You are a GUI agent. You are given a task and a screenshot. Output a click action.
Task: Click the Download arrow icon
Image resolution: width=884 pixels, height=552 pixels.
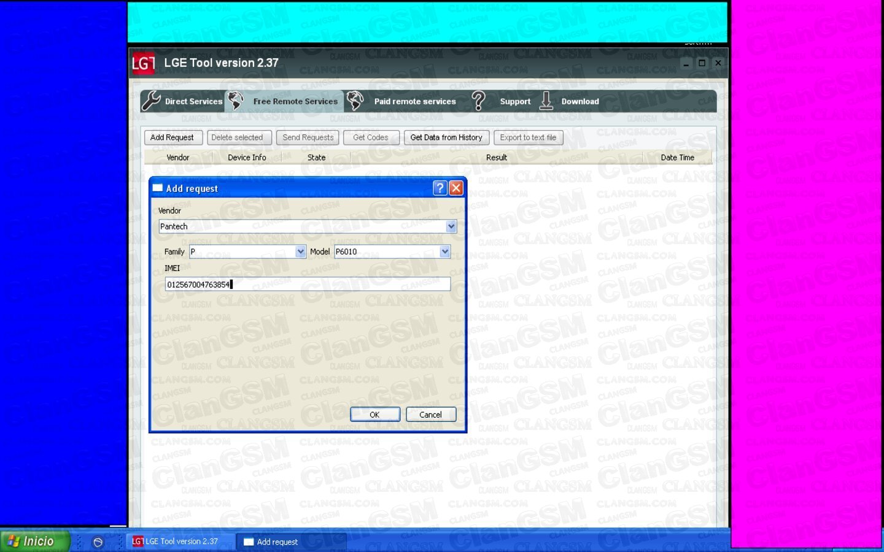click(546, 101)
